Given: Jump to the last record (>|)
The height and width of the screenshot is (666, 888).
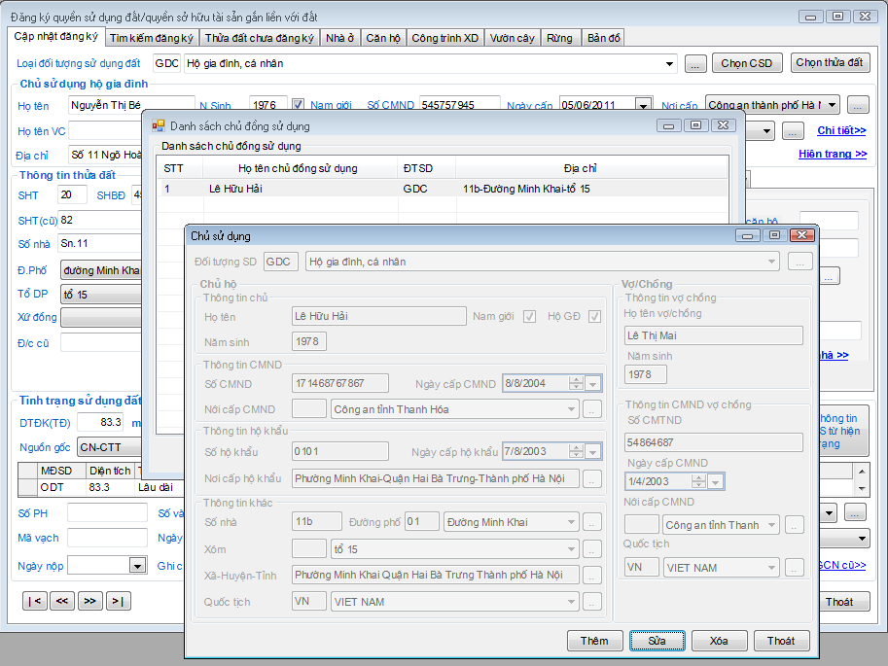Looking at the screenshot, I should point(118,601).
